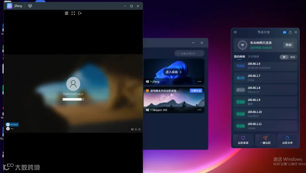
Task: Select device 100.66.1.9
Action: [265, 102]
